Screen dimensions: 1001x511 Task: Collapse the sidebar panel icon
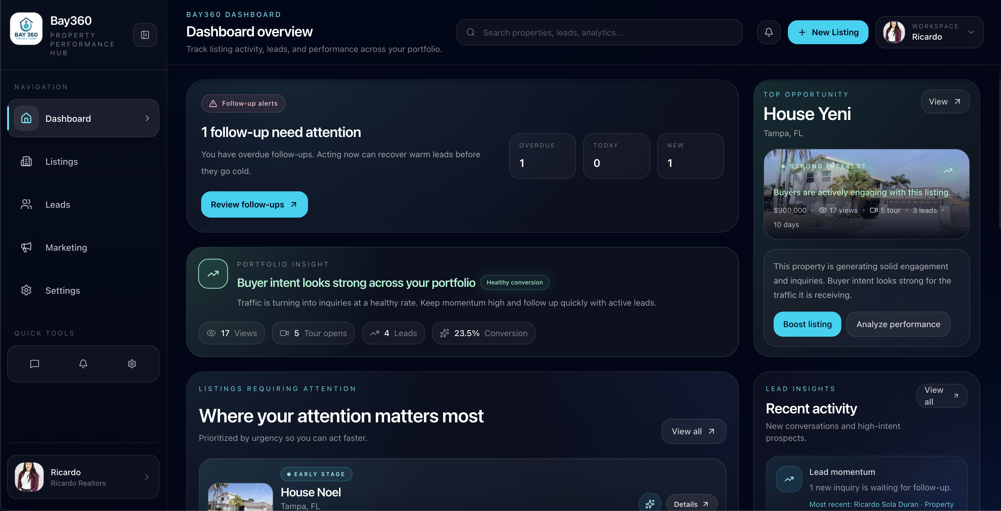[145, 35]
